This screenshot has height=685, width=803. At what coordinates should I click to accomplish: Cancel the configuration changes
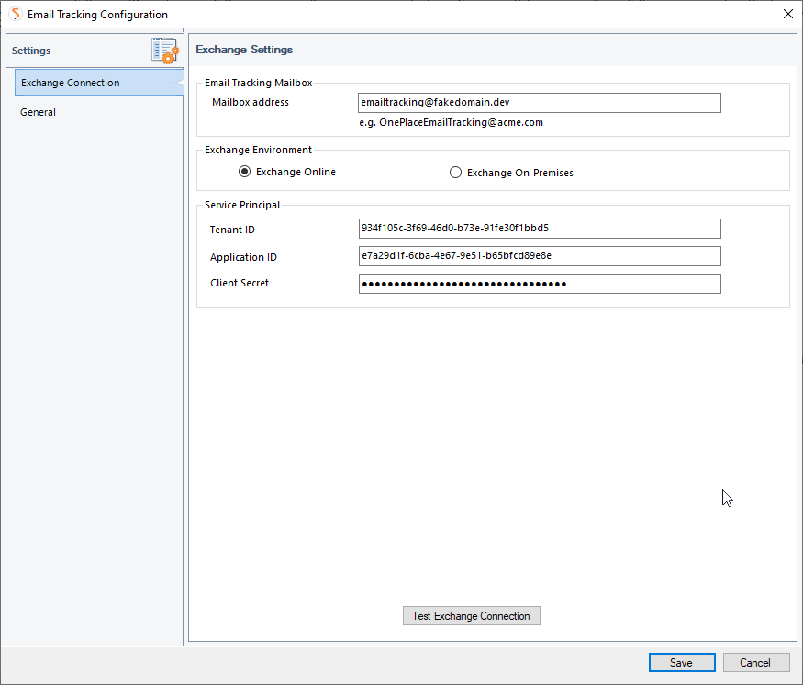755,663
